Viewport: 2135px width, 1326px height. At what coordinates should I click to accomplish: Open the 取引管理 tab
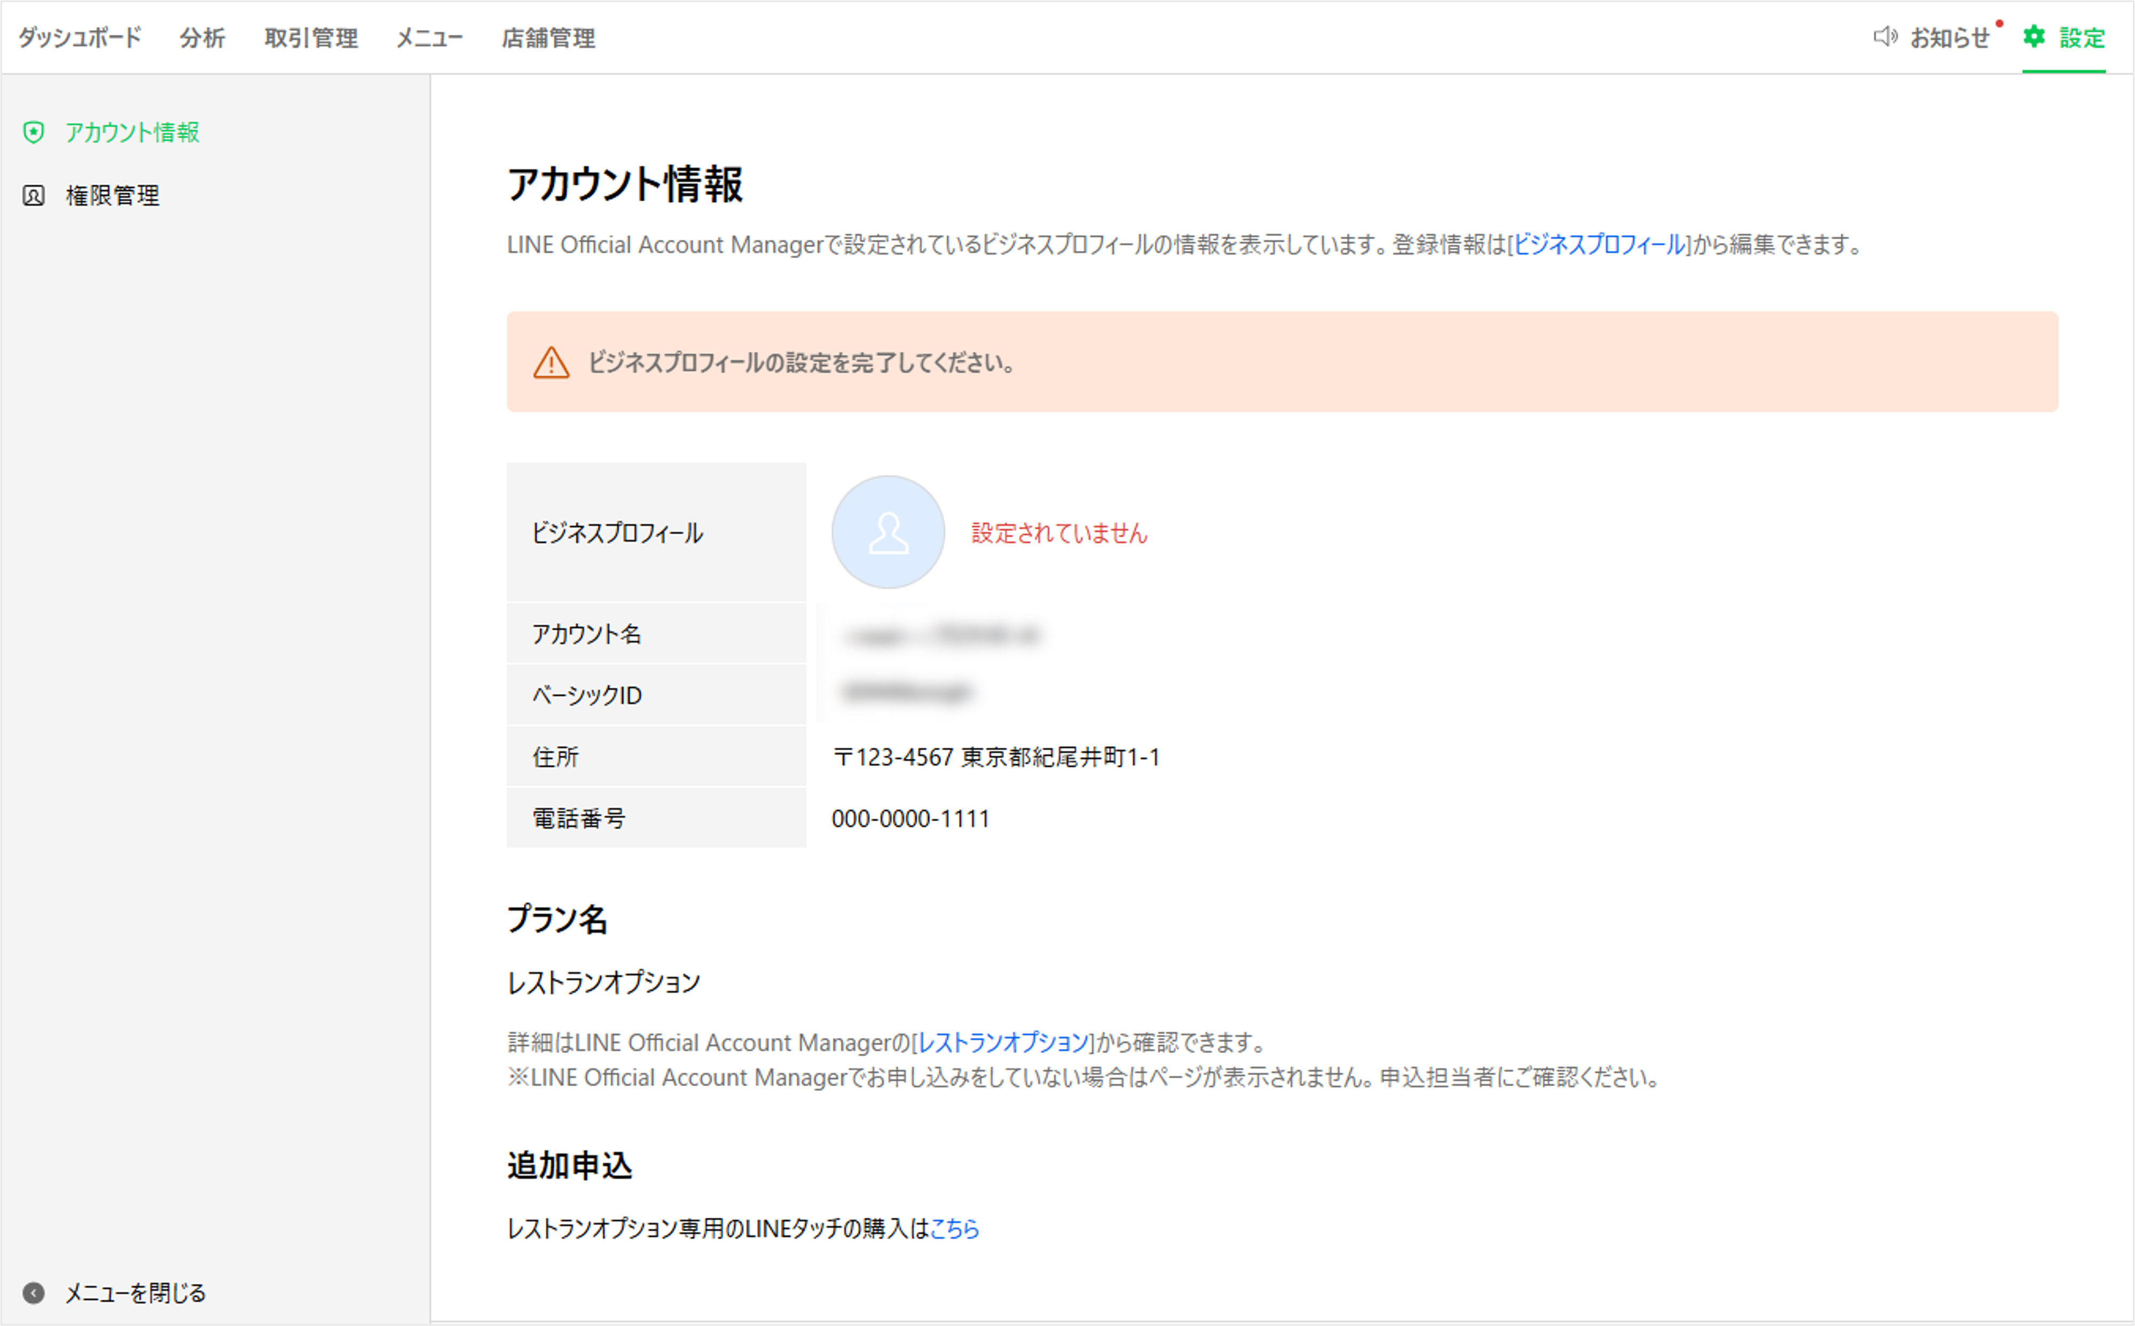[311, 38]
